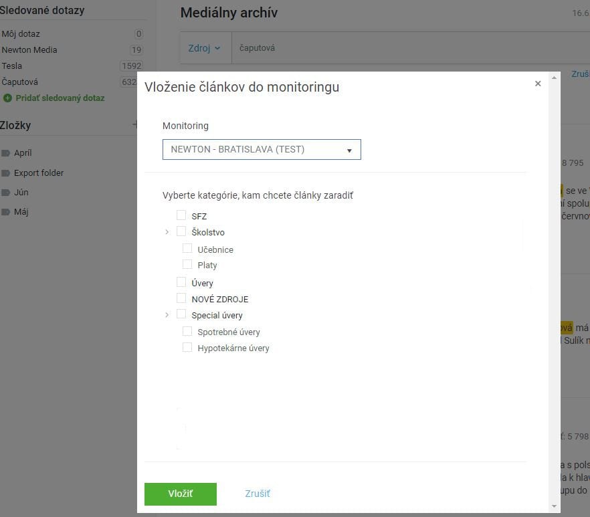This screenshot has width=590, height=517.
Task: Click the tag icon beside Export folder
Action: click(5, 173)
